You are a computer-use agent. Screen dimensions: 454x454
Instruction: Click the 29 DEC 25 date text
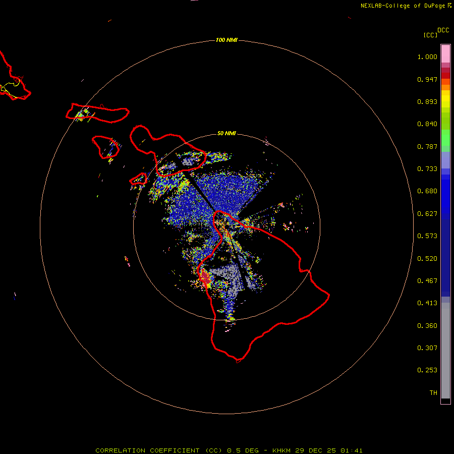coord(316,450)
